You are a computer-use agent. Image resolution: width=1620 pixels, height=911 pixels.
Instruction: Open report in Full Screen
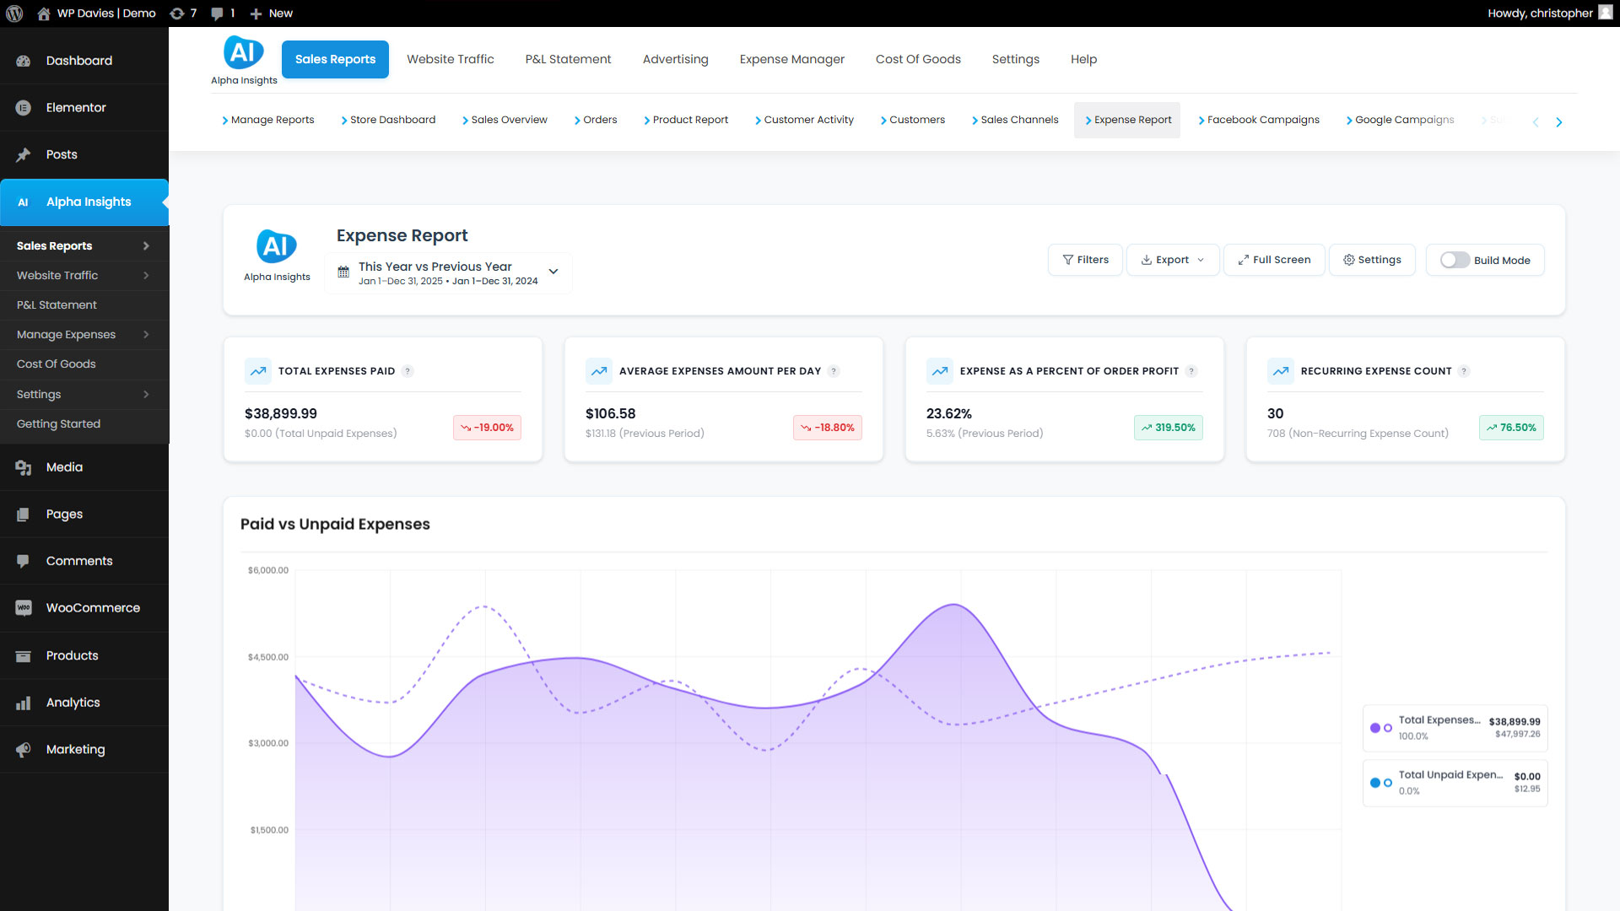tap(1273, 260)
